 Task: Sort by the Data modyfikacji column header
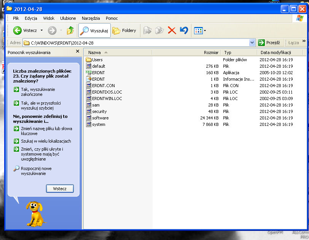[x=280, y=52]
